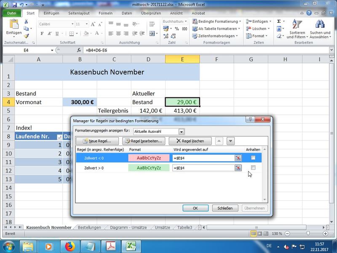Click the AutoSum sigma icon
This screenshot has width=337, height=253.
[279, 21]
